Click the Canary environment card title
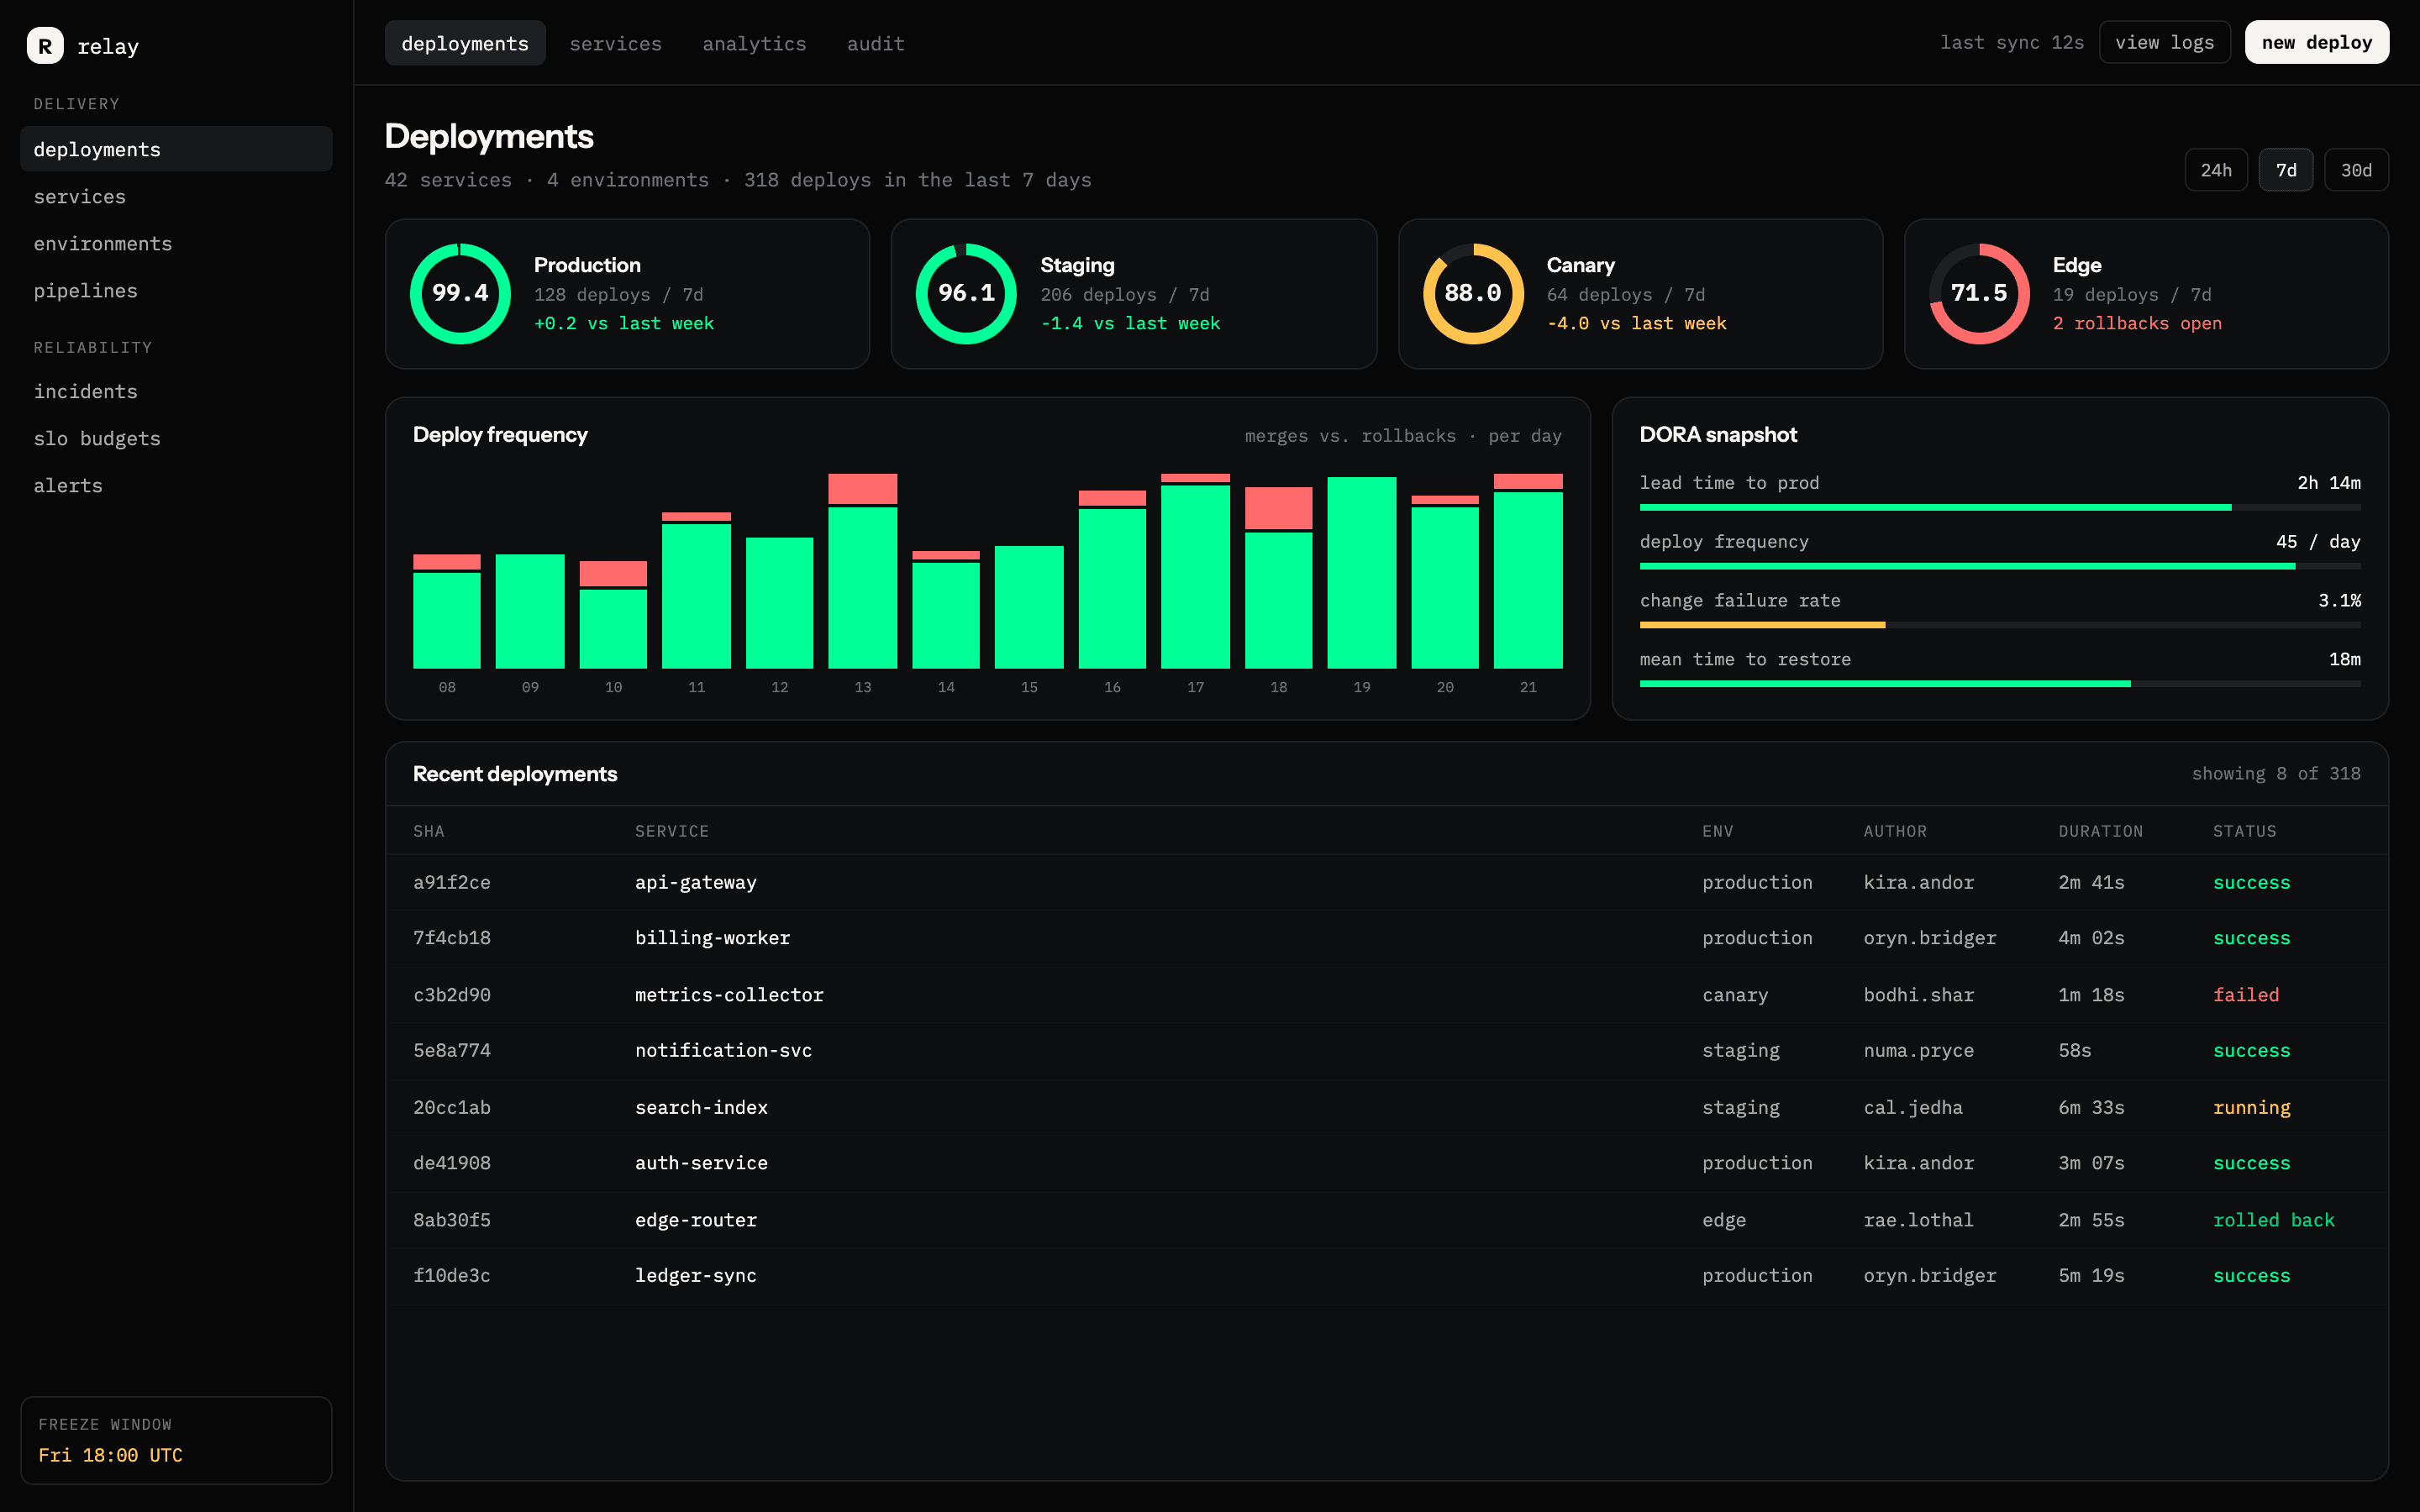This screenshot has width=2420, height=1512. 1580,265
